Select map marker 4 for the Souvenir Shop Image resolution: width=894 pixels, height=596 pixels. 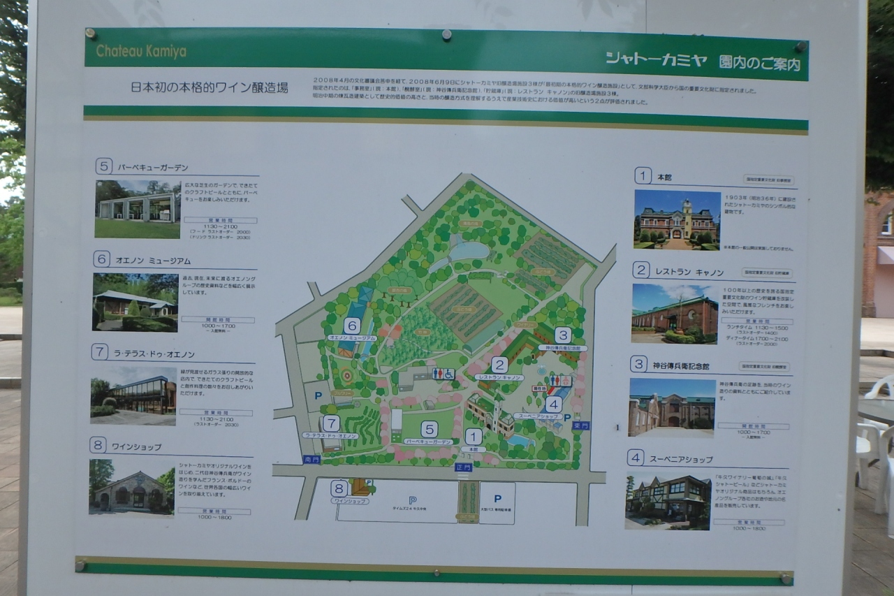coord(553,404)
